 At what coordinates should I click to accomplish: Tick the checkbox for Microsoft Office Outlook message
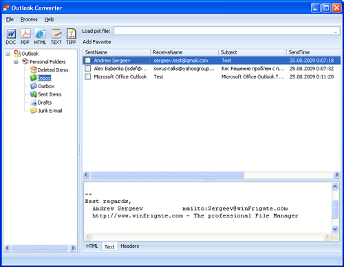point(87,76)
